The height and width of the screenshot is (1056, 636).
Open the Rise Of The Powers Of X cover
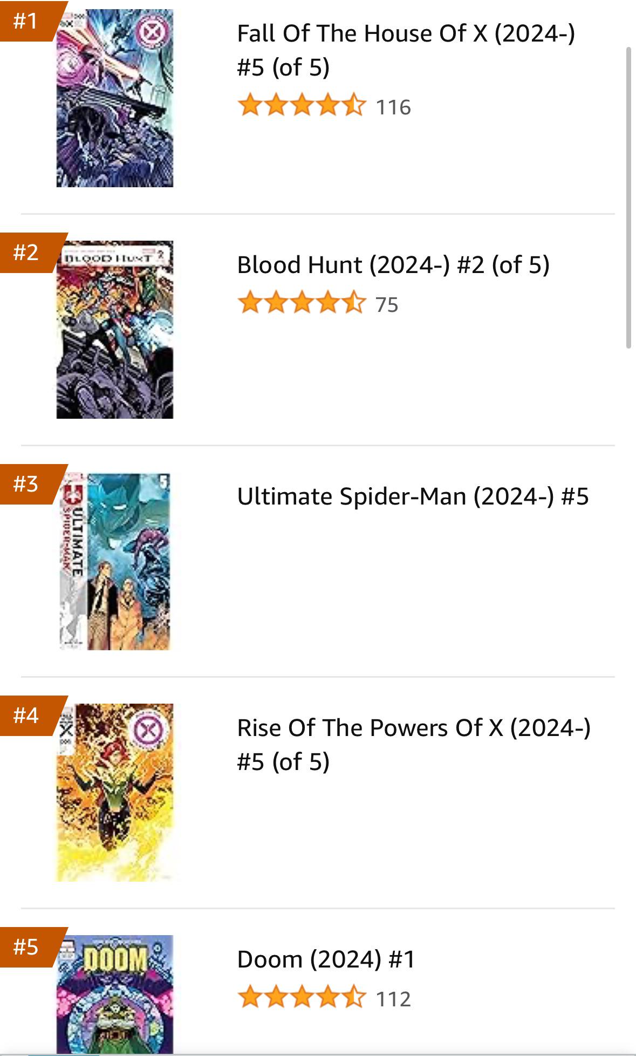click(x=114, y=792)
